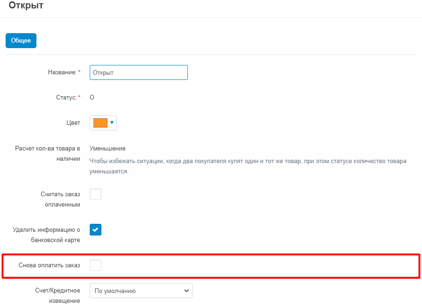Click the Чтобы избежать ситуации hint text
Image resolution: width=422 pixels, height=307 pixels.
[248, 166]
